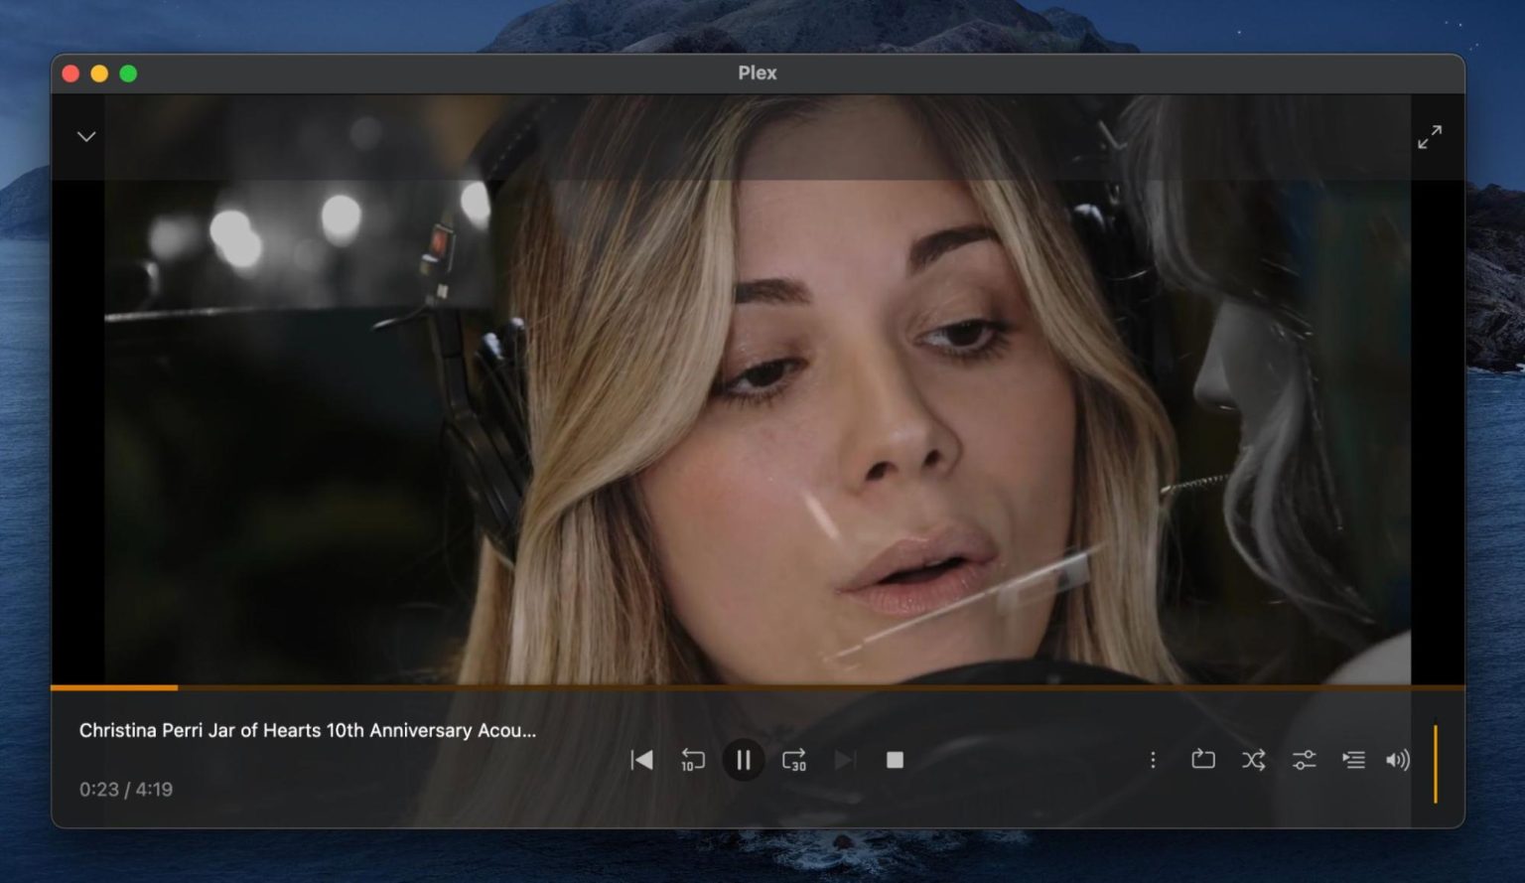Open playback settings sliders
The height and width of the screenshot is (883, 1525).
[1304, 760]
